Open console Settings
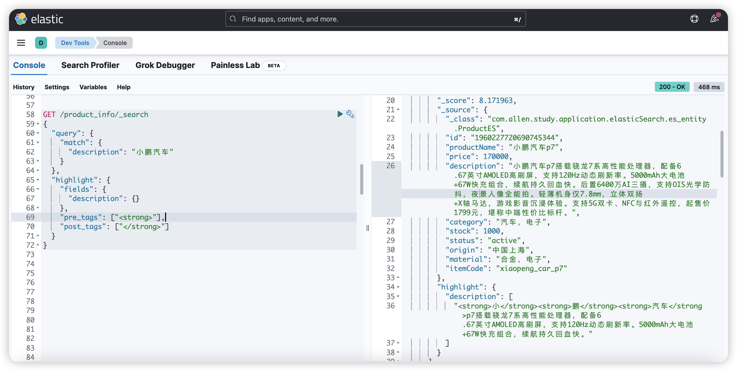 click(x=57, y=87)
